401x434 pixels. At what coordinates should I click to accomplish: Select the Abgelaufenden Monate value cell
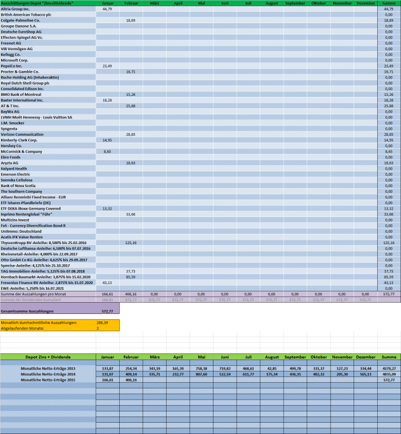coord(107,328)
